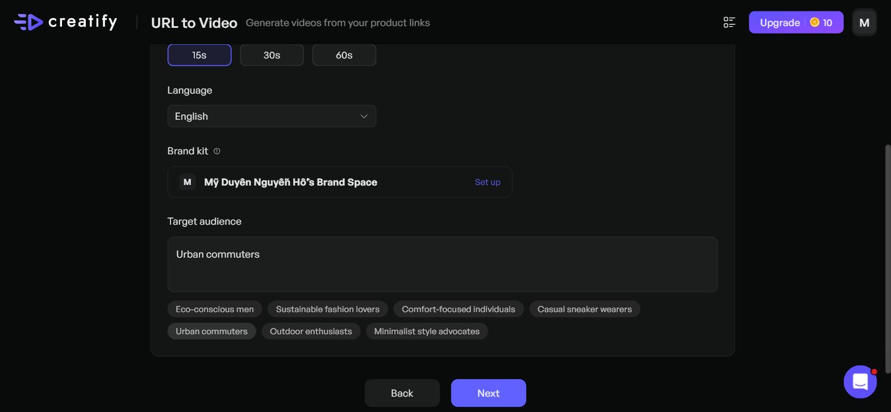Click the URL to Video page title
The image size is (891, 412).
pos(194,23)
